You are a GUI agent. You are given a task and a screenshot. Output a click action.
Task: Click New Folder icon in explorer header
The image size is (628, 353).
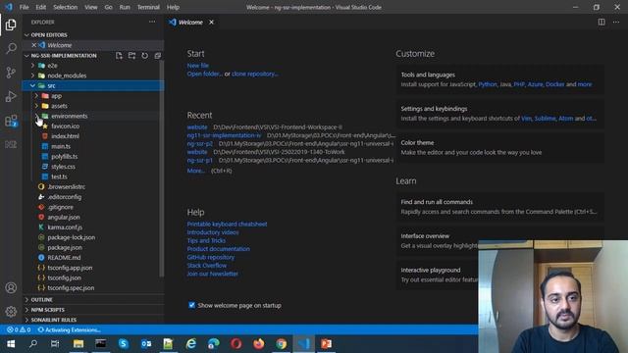131,56
